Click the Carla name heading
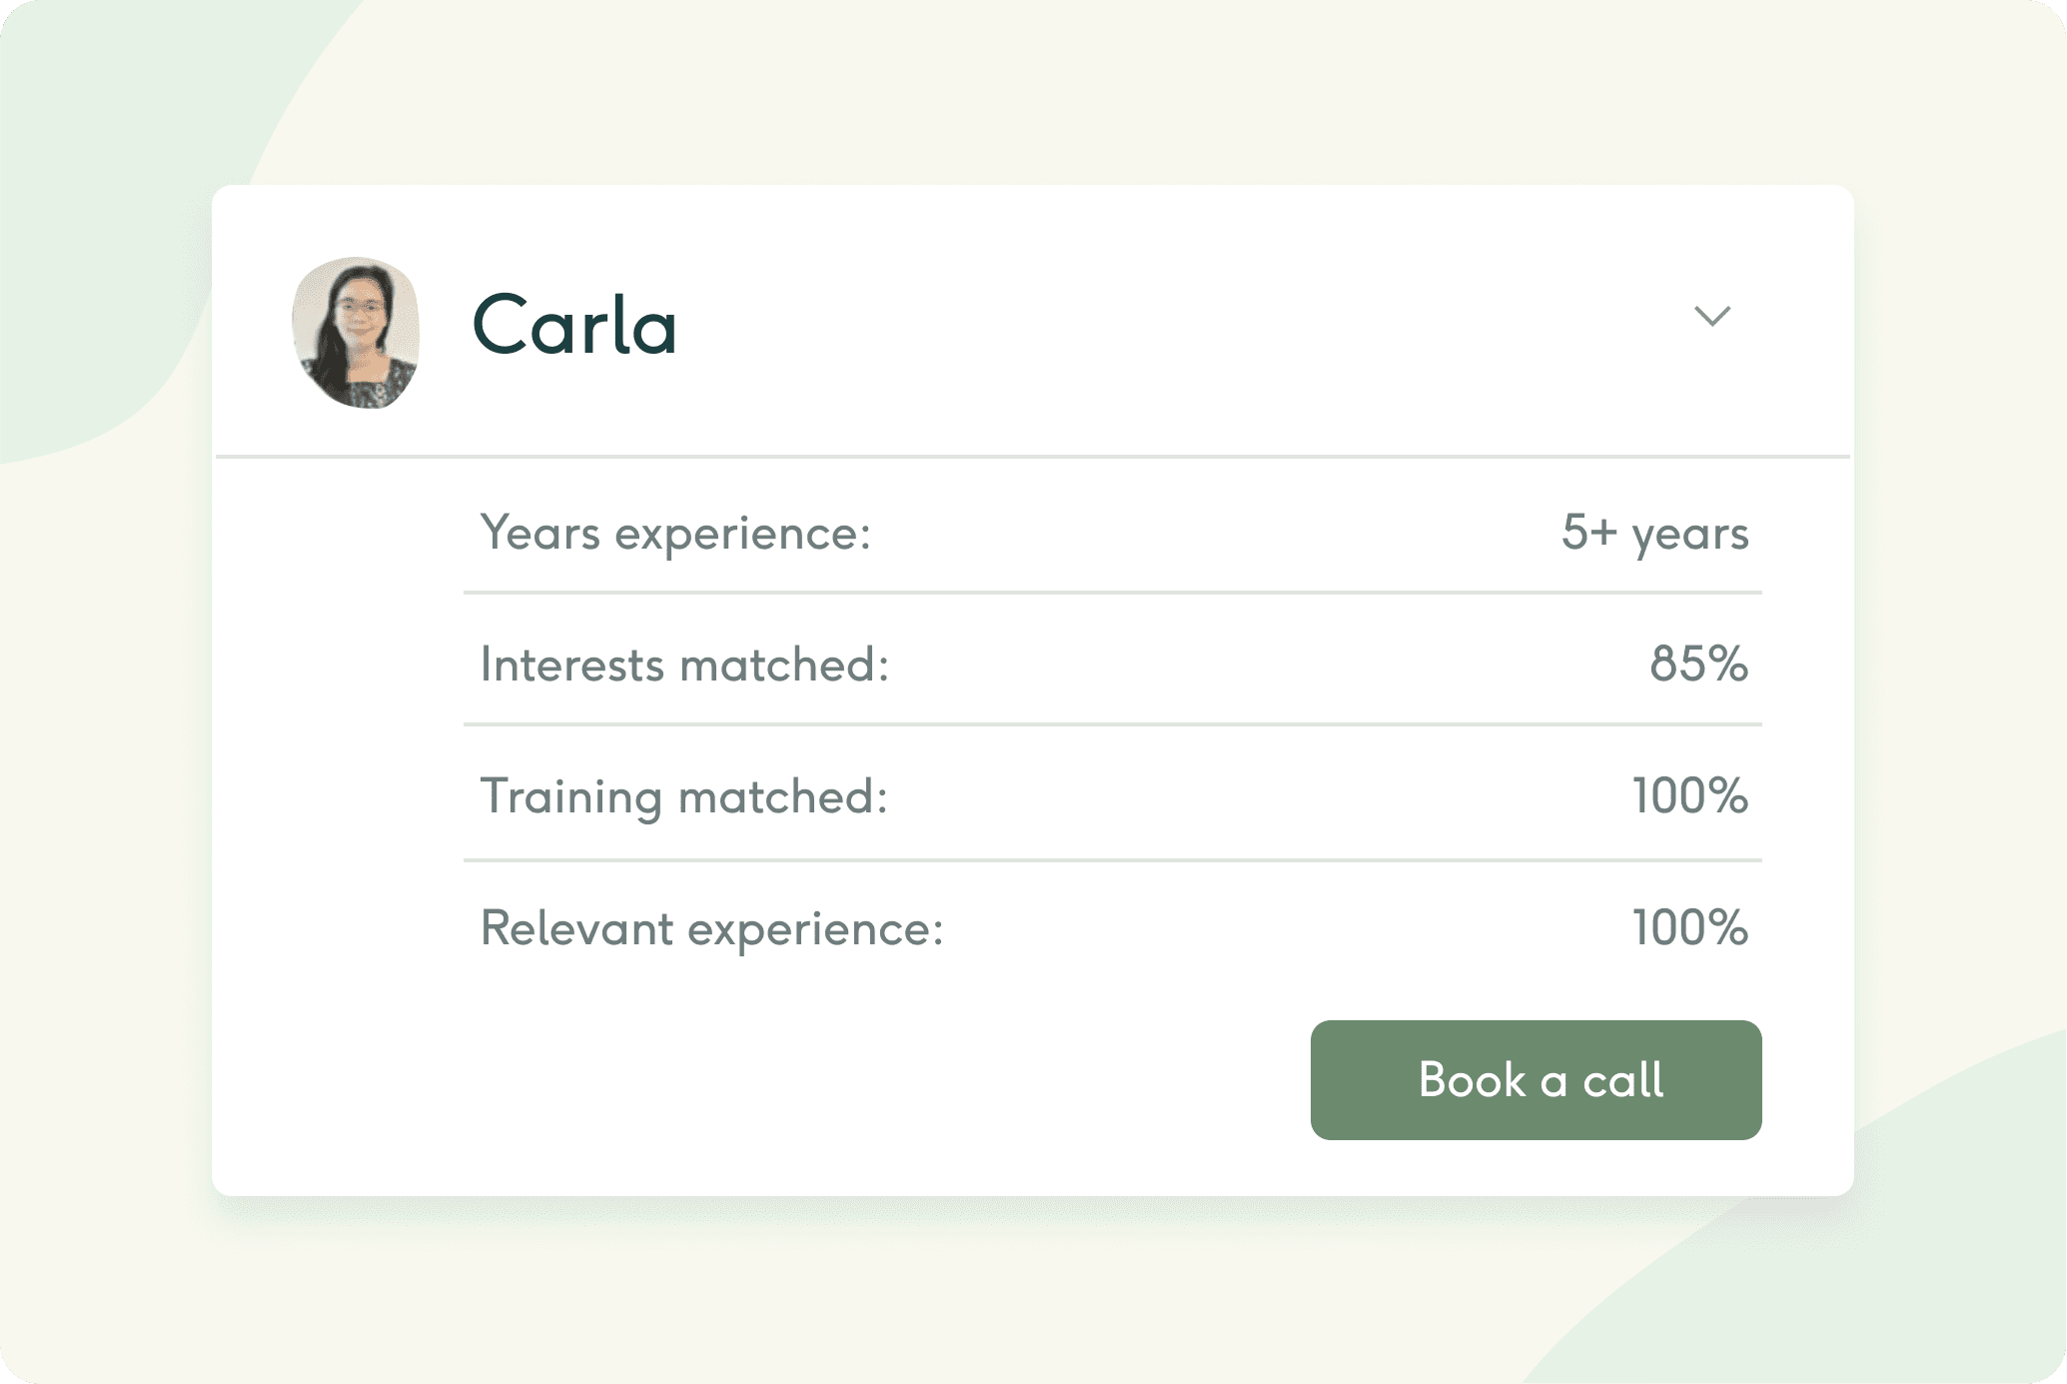The image size is (2067, 1384). point(574,326)
